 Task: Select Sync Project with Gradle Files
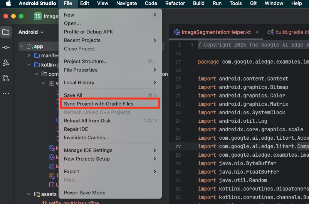coord(99,104)
